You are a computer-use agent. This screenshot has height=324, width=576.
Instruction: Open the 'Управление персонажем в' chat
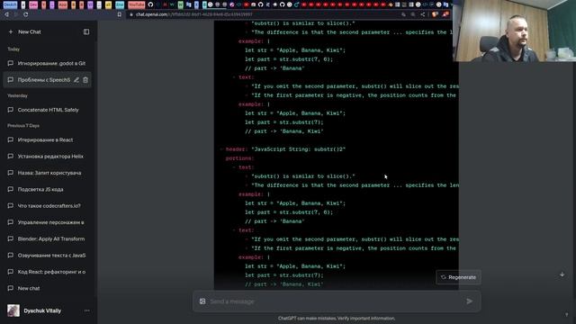tap(48, 222)
